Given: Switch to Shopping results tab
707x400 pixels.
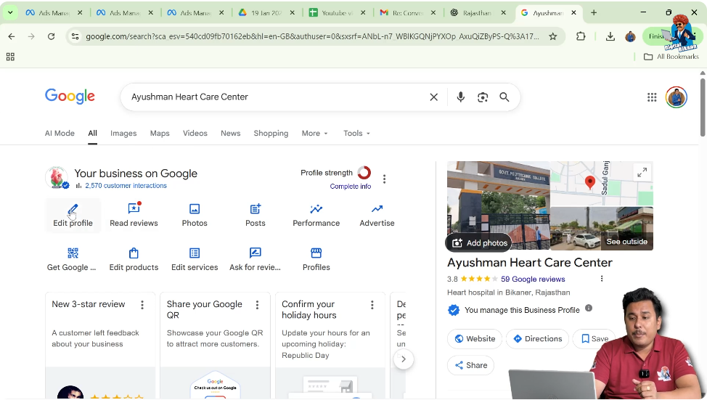Looking at the screenshot, I should [x=271, y=134].
